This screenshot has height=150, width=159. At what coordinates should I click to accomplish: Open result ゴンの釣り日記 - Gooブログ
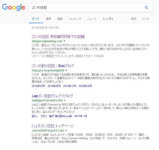pos(53,66)
